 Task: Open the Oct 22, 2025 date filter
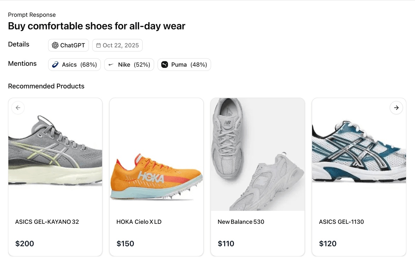click(117, 45)
